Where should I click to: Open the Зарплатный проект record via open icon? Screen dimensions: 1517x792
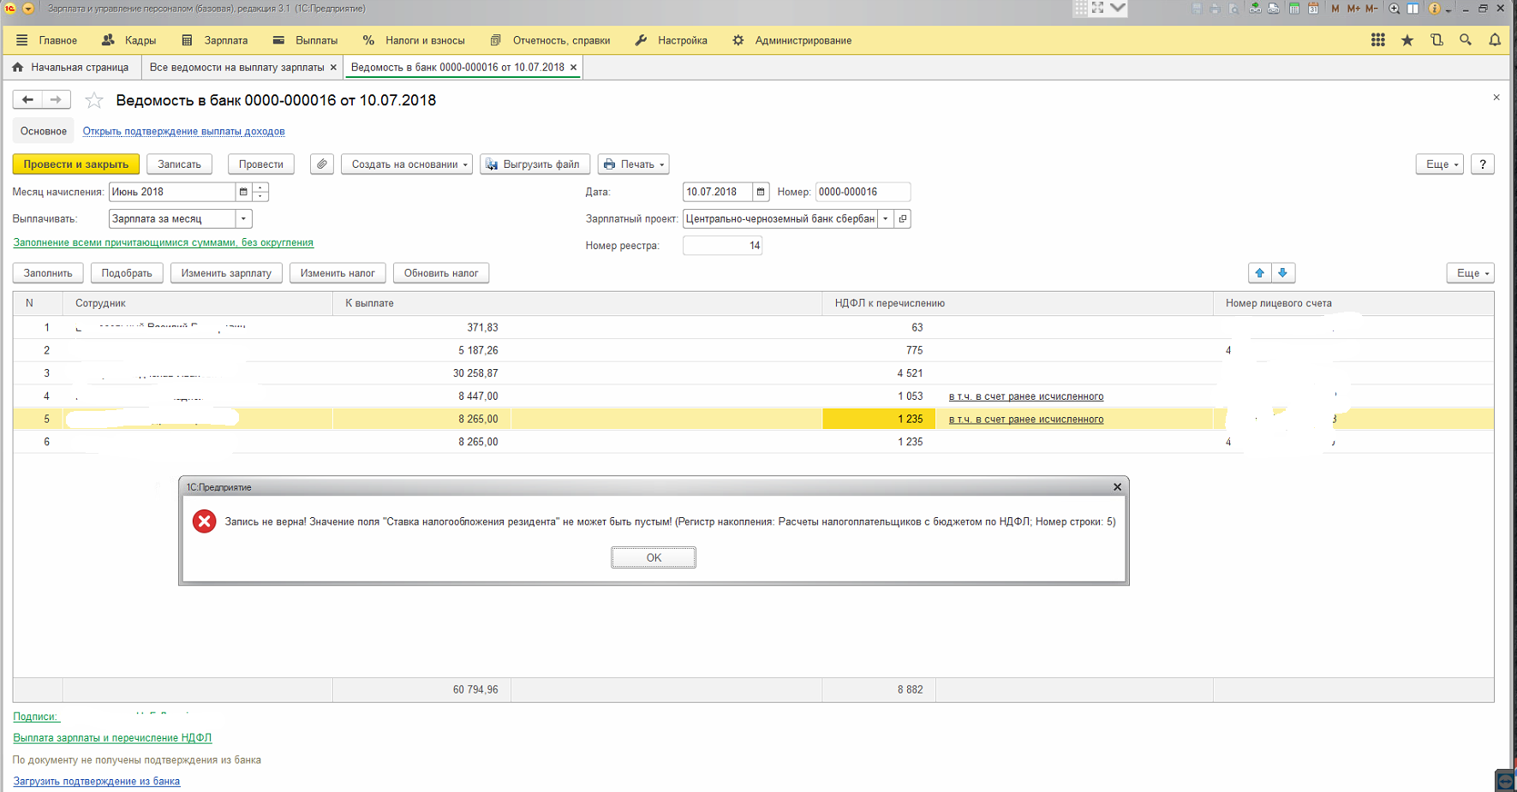point(903,219)
